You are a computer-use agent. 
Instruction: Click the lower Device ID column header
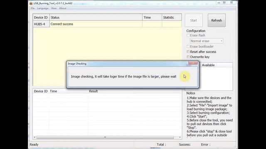click(41, 91)
